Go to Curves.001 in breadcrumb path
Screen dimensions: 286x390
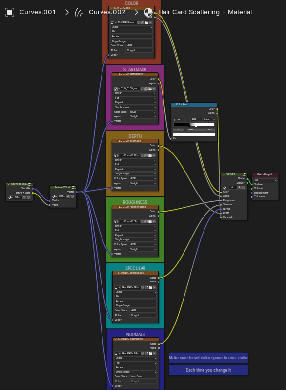click(38, 12)
